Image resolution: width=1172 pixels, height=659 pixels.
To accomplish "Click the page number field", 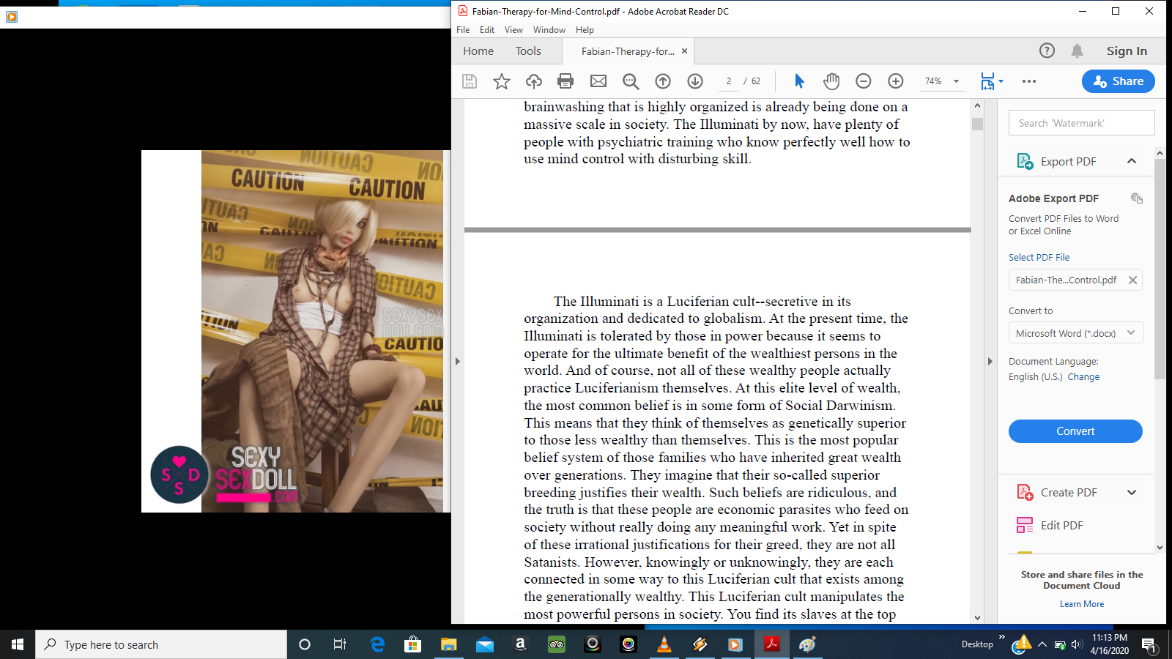I will (729, 81).
